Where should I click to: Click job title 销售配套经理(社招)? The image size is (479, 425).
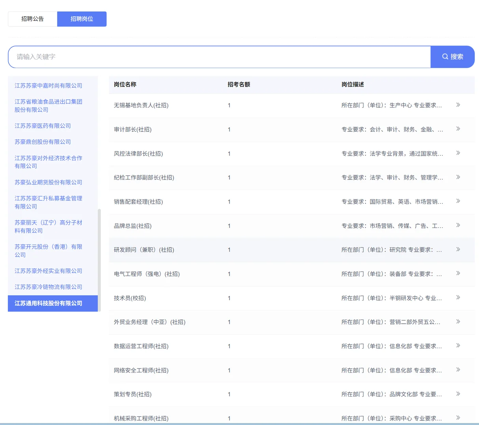pyautogui.click(x=138, y=201)
